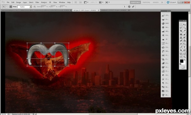Select the History Brush tool
The width and height of the screenshot is (191, 115).
pos(185,38)
